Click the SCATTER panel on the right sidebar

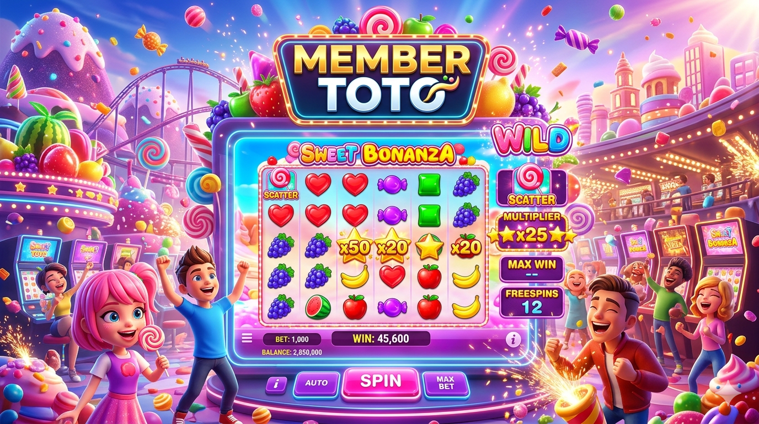(532, 187)
